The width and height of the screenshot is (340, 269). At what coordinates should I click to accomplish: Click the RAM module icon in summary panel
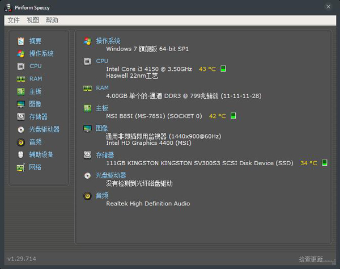point(87,88)
